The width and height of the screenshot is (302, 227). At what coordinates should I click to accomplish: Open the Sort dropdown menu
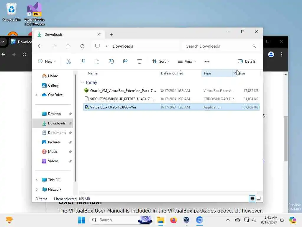161,61
